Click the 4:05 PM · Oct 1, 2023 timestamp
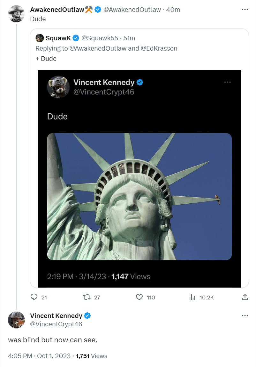Viewport: 256px width, 367px height. pyautogui.click(x=40, y=356)
